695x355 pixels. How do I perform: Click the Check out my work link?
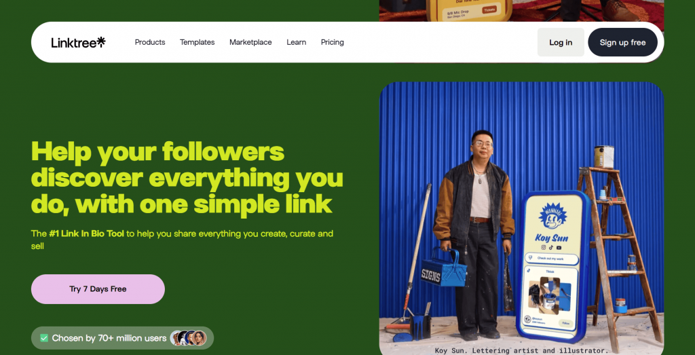coord(551,259)
